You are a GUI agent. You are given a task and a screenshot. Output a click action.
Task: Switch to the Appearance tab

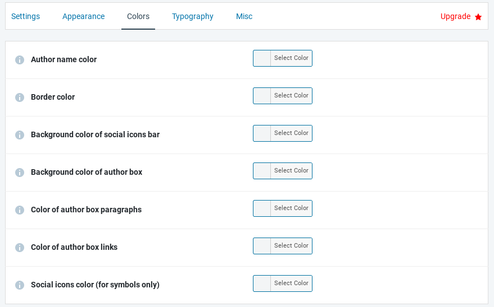point(83,16)
